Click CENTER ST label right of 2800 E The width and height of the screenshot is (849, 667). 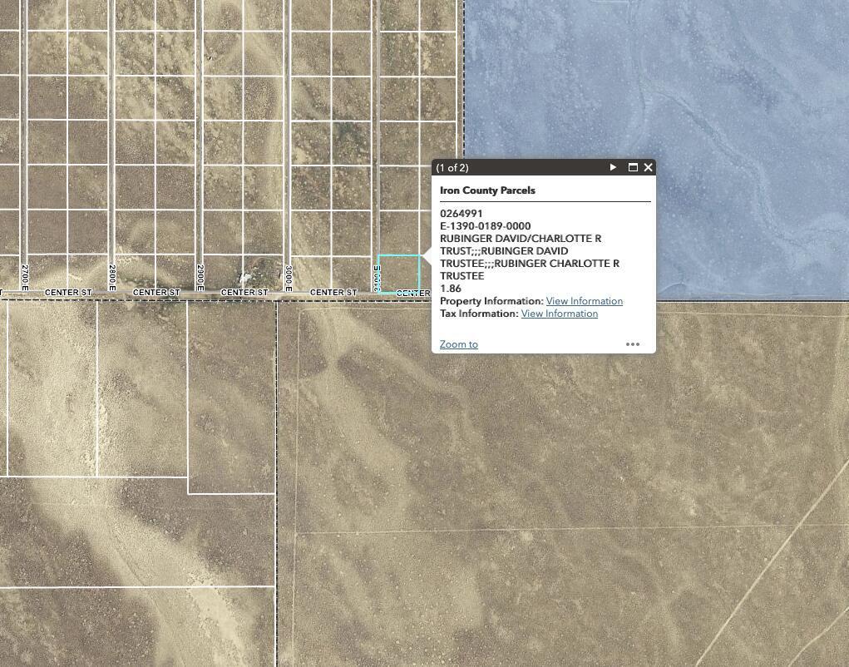coord(156,293)
